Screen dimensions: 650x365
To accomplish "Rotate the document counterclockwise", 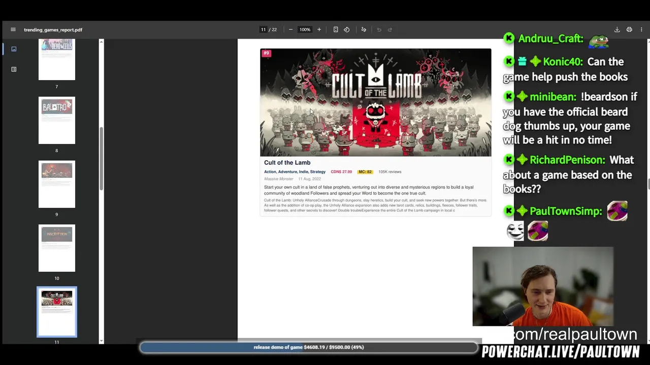I will [x=347, y=29].
